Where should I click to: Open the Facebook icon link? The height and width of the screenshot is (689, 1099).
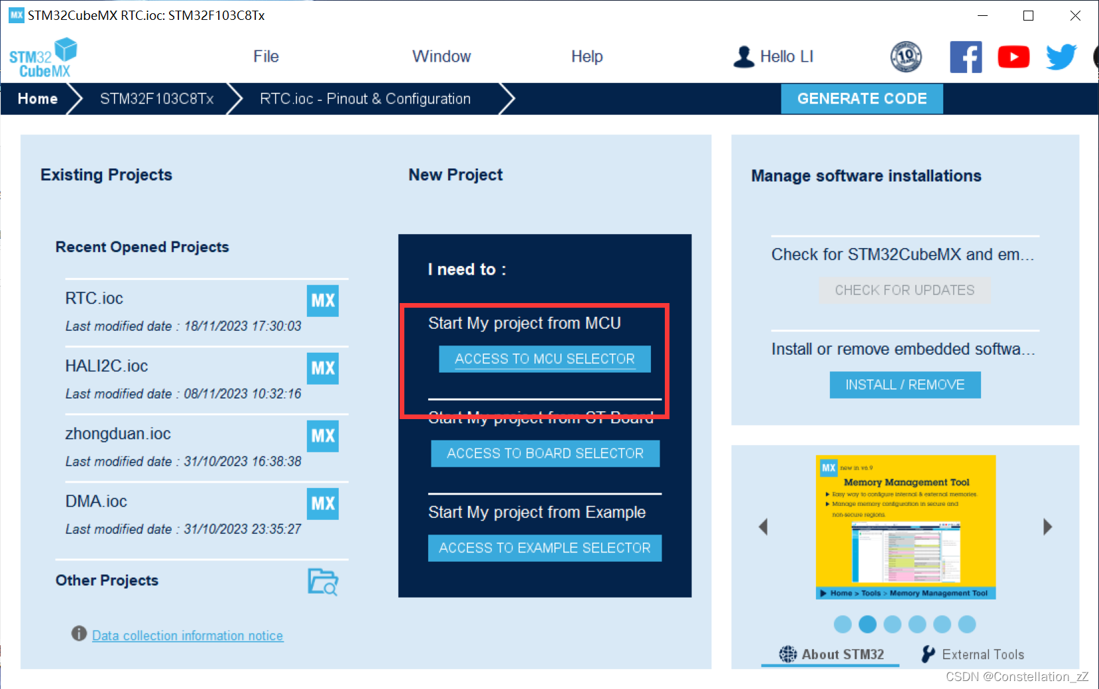coord(966,57)
